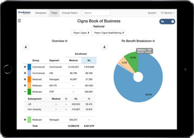
Task: Open the PJ Santoro user dropdown
Action: tap(168, 13)
